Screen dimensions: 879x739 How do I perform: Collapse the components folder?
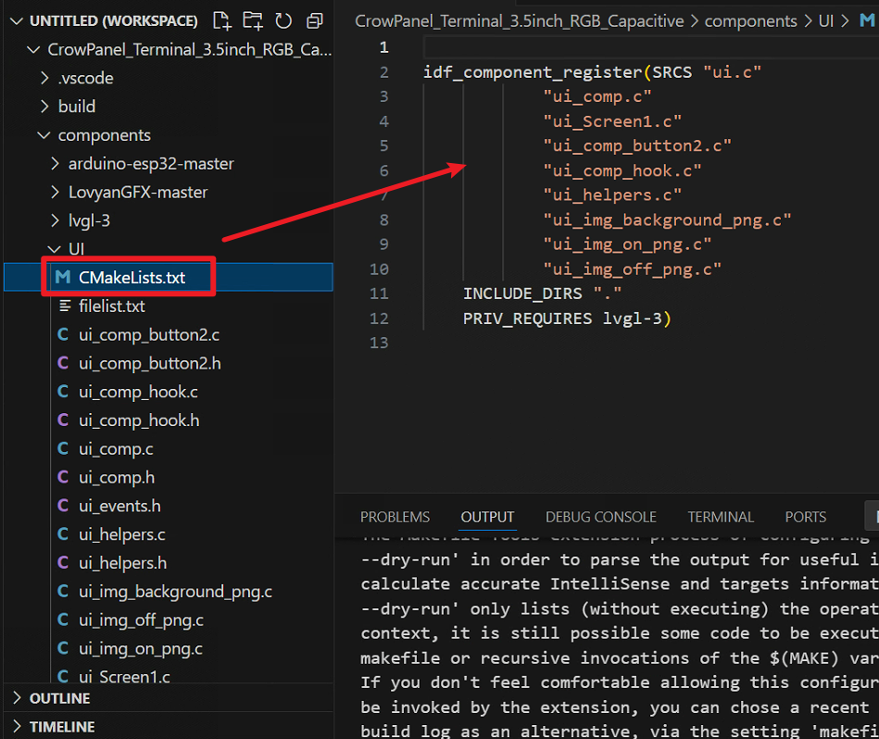click(x=44, y=135)
